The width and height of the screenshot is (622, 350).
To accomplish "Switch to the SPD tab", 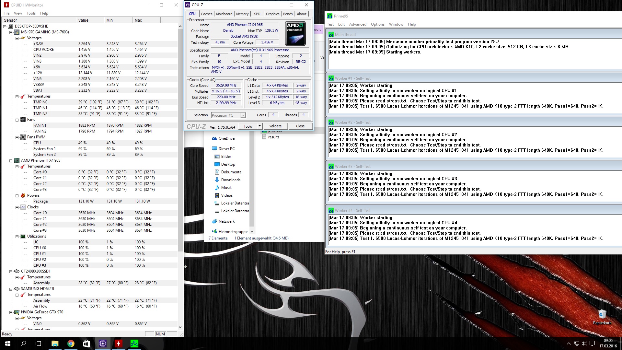I will (x=257, y=14).
